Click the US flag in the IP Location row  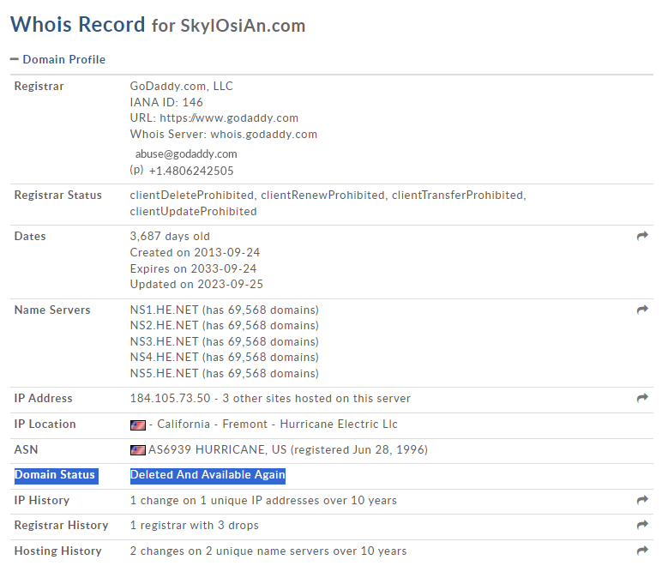[138, 425]
